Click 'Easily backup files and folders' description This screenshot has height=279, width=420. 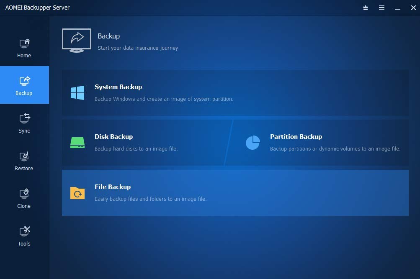(x=150, y=199)
